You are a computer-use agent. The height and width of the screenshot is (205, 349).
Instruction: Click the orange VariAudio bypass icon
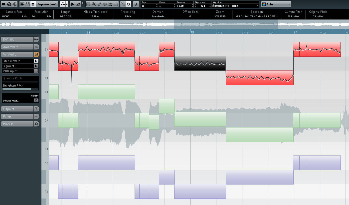pyautogui.click(x=36, y=54)
